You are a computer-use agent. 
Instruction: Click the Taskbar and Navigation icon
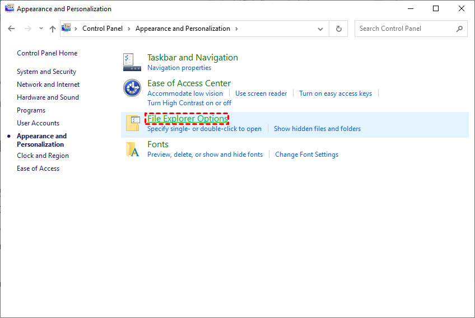pyautogui.click(x=132, y=62)
